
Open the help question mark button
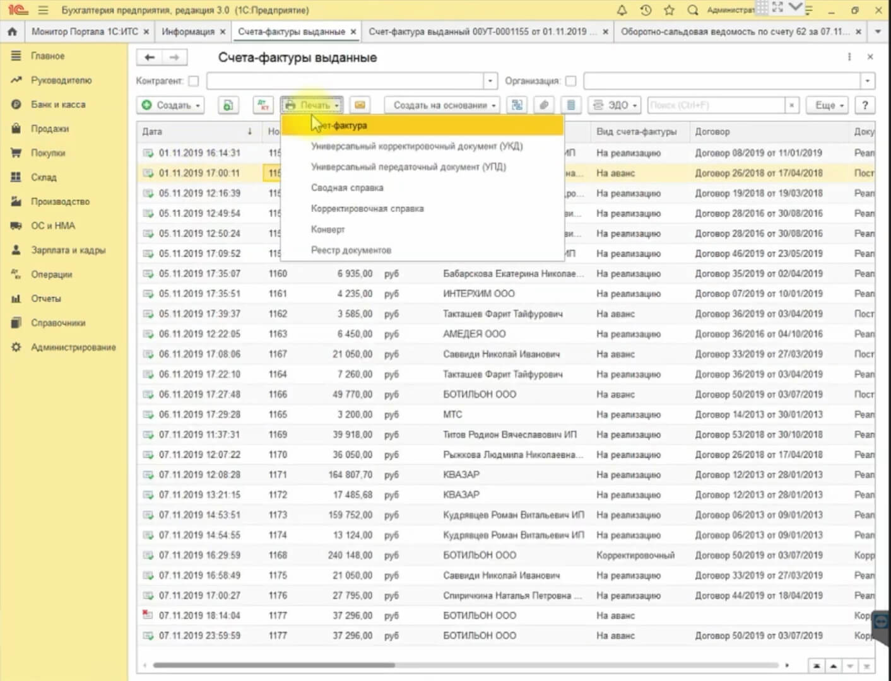865,105
